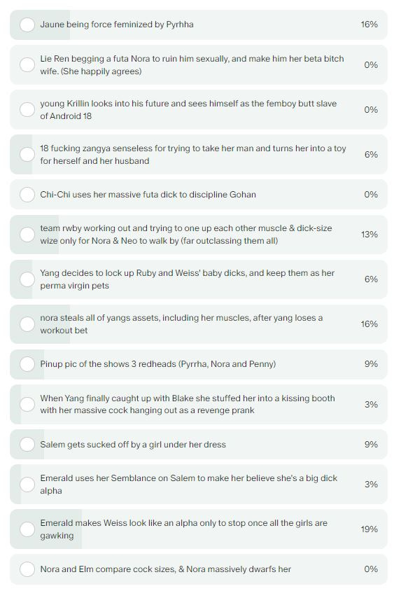Select radio button for 'Emerald makes Weiss look like an alpha'
This screenshot has width=394, height=591.
click(27, 529)
